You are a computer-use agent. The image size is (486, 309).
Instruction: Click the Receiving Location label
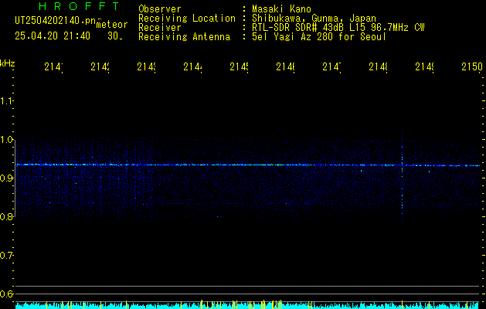coord(187,19)
